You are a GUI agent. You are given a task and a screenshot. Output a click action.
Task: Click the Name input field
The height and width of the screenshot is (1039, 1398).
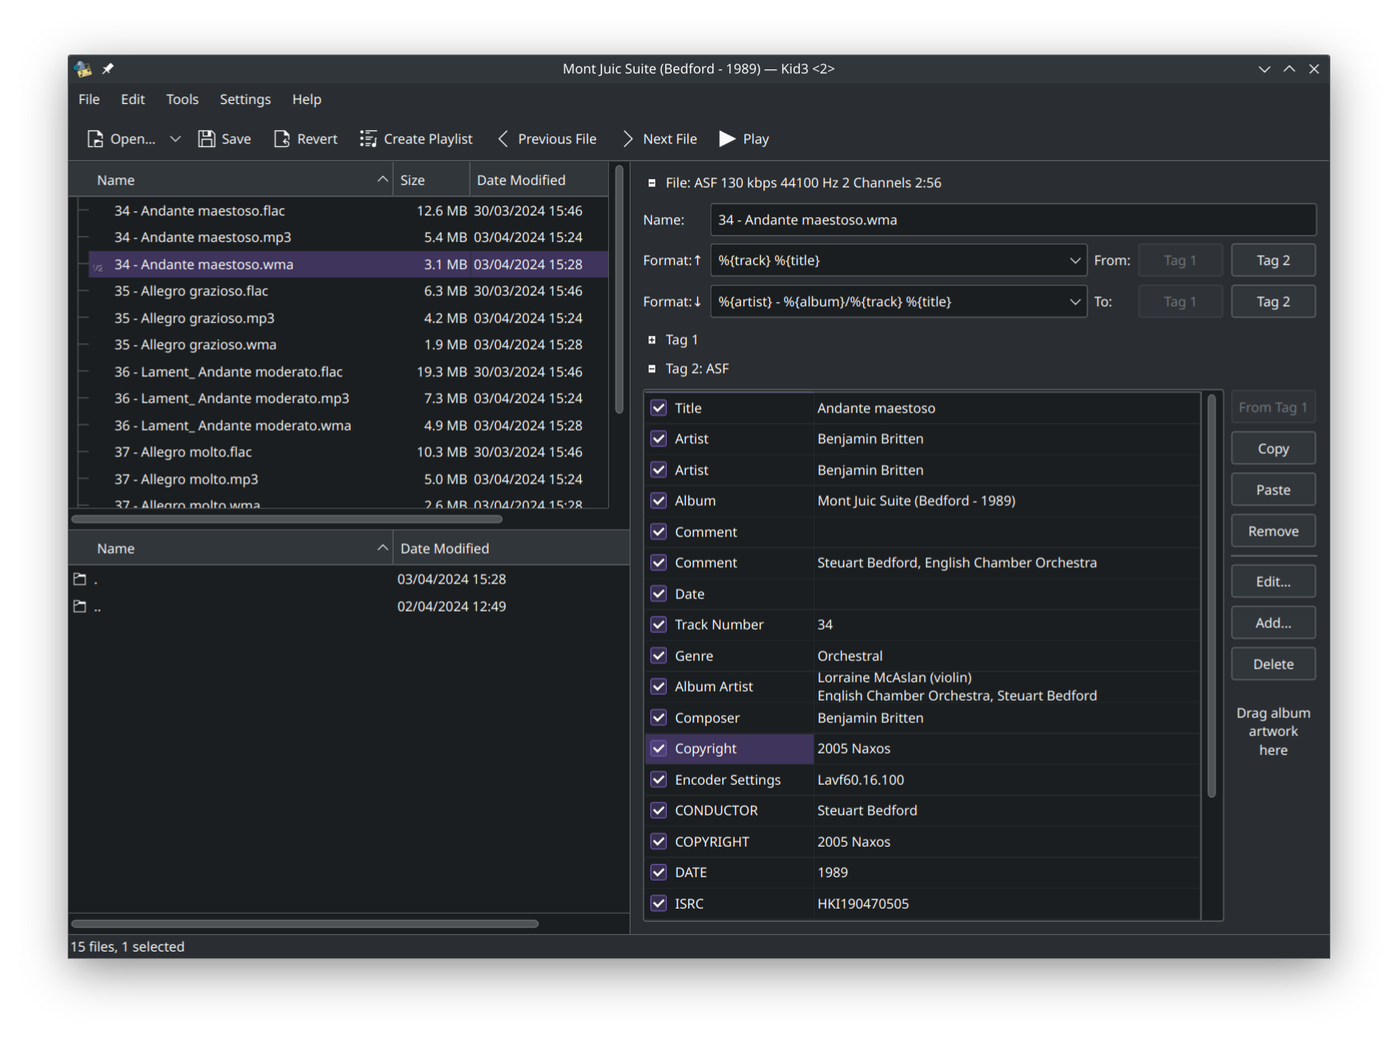pyautogui.click(x=1013, y=220)
